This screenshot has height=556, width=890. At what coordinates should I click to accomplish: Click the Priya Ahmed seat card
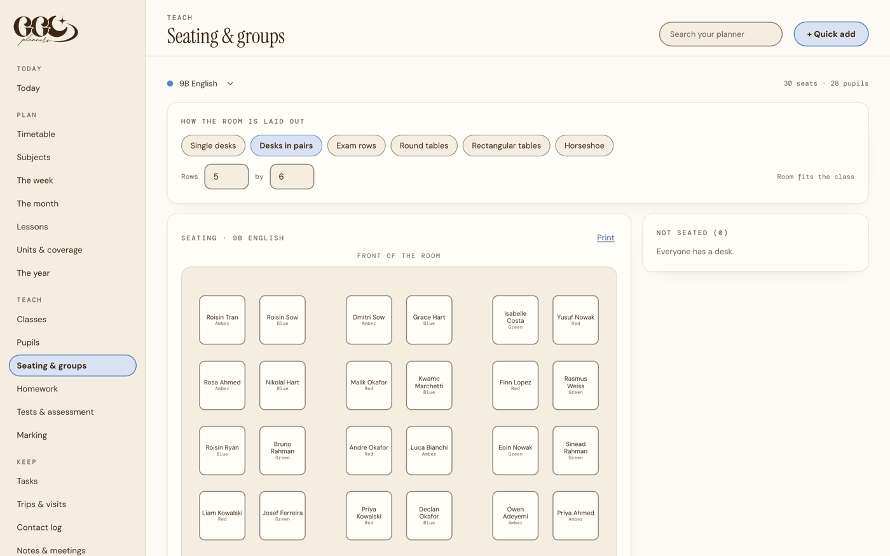[575, 516]
